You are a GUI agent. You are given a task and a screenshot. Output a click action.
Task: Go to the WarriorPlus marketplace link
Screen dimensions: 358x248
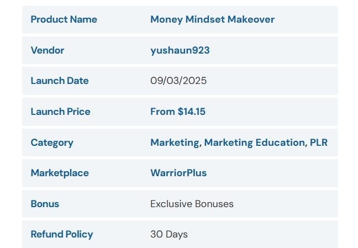pos(178,173)
